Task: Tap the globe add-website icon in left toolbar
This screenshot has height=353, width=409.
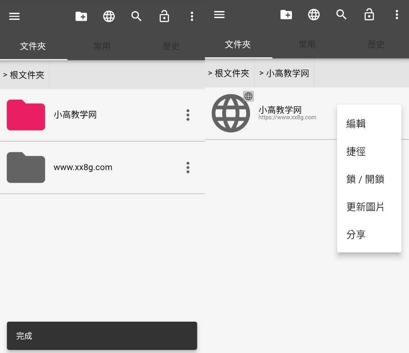Action: pos(109,16)
